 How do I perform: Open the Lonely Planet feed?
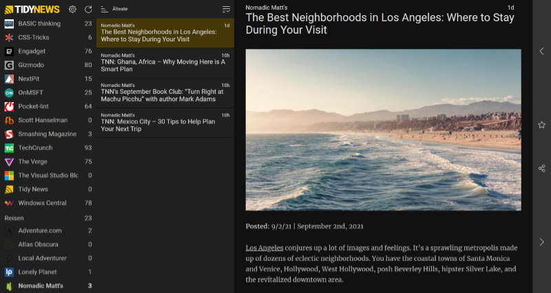(x=39, y=272)
